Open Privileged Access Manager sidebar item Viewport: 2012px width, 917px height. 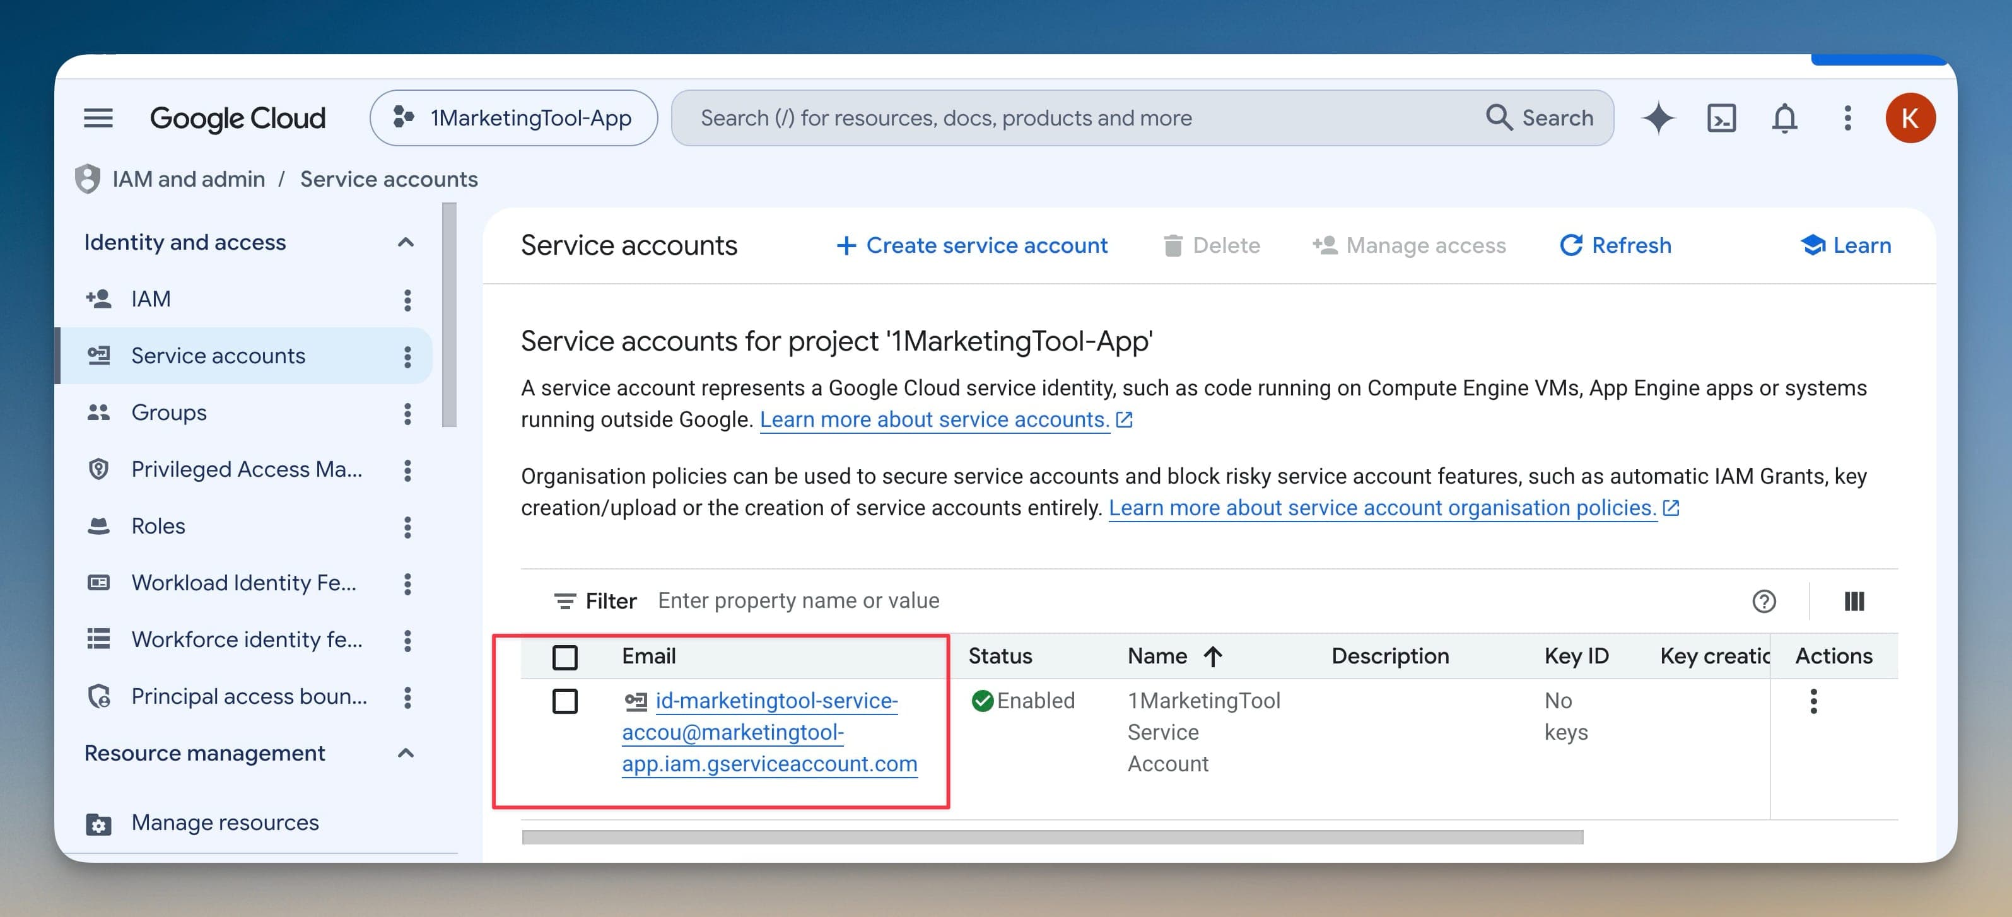(247, 469)
